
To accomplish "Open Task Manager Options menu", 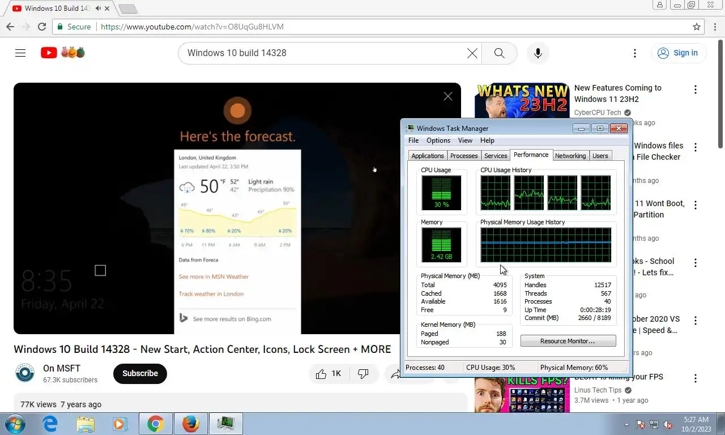I will 438,140.
